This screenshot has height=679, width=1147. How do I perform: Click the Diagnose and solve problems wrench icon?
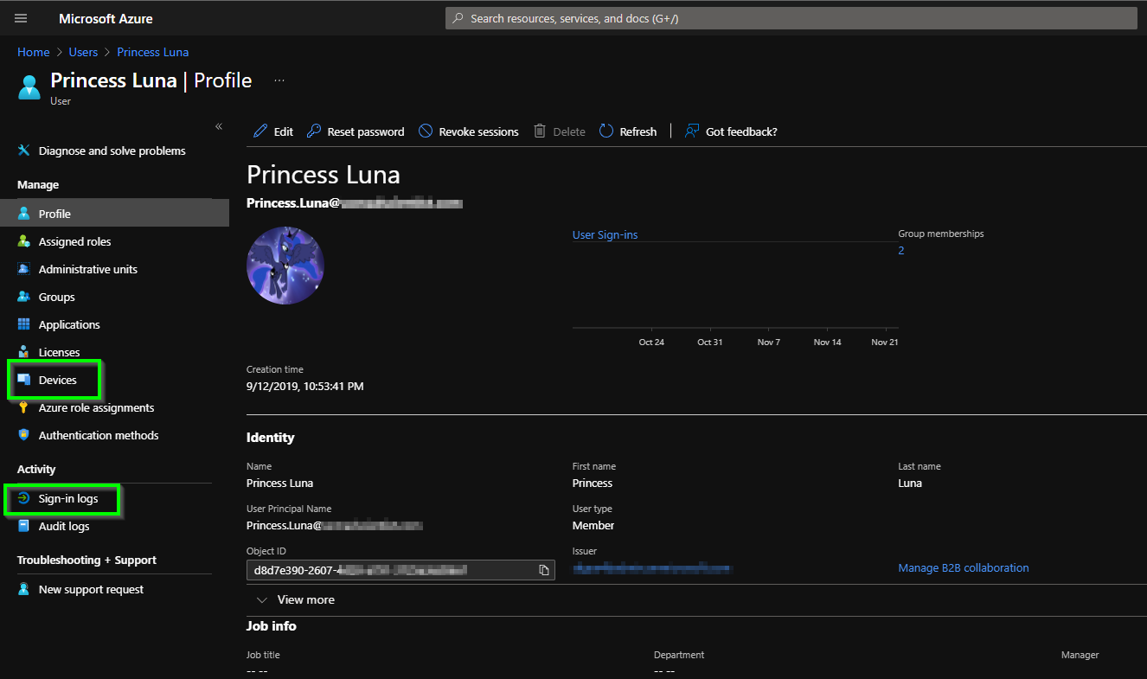coord(24,151)
